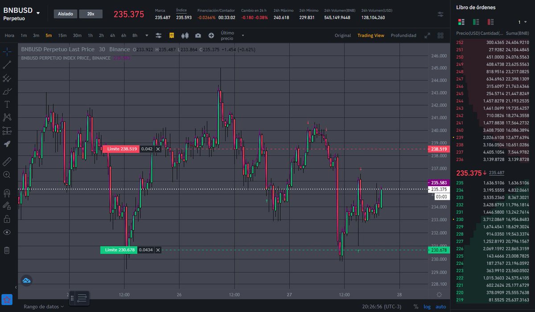535x312 pixels.
Task: Toggle the percent scale option
Action: coord(416,306)
